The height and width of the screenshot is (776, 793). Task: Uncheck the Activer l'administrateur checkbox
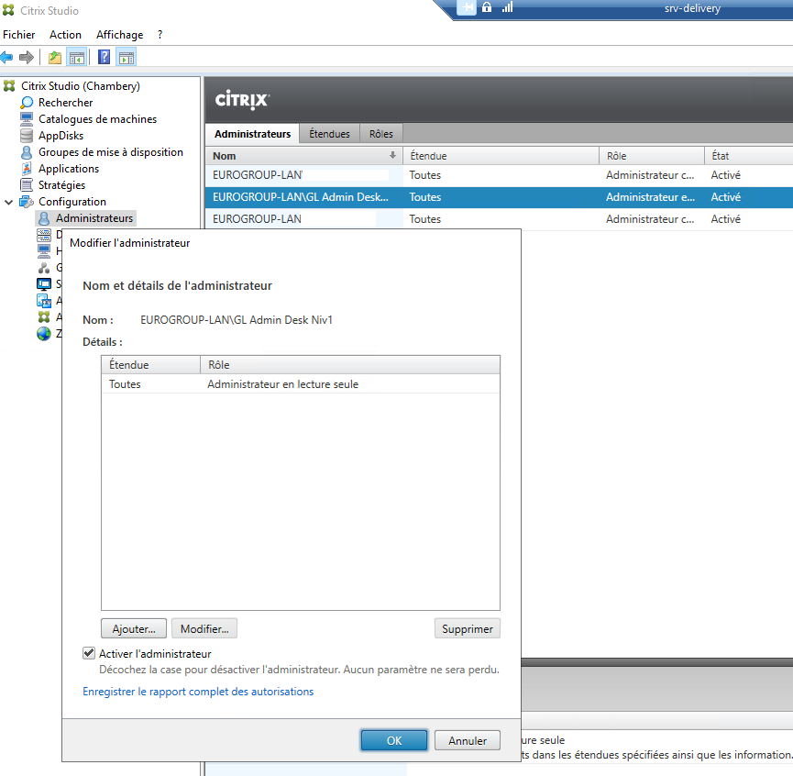coord(89,653)
